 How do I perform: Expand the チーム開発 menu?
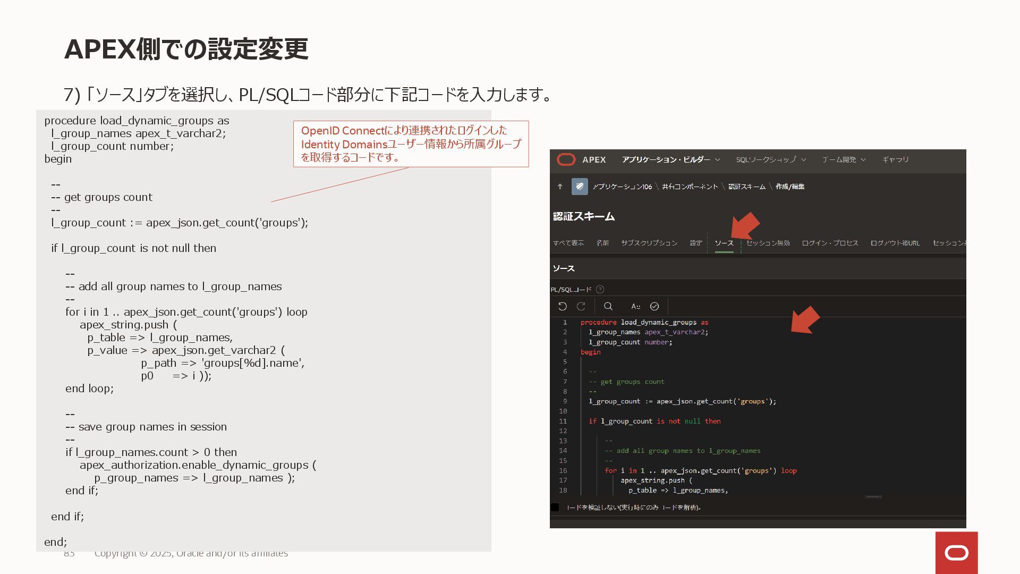[844, 159]
